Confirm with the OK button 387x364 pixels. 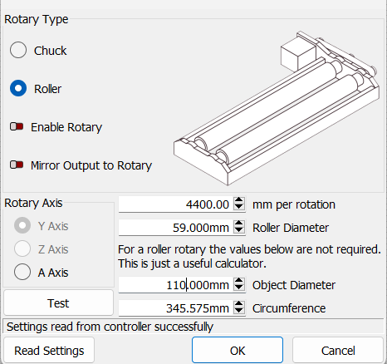[x=238, y=351]
